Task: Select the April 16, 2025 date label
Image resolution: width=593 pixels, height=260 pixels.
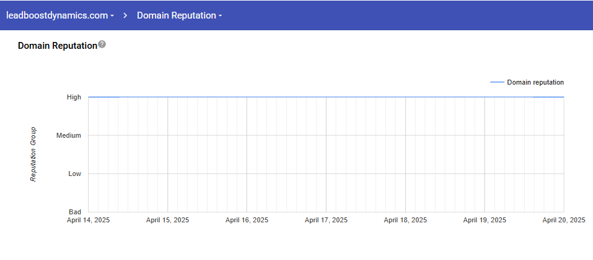Action: 247,220
